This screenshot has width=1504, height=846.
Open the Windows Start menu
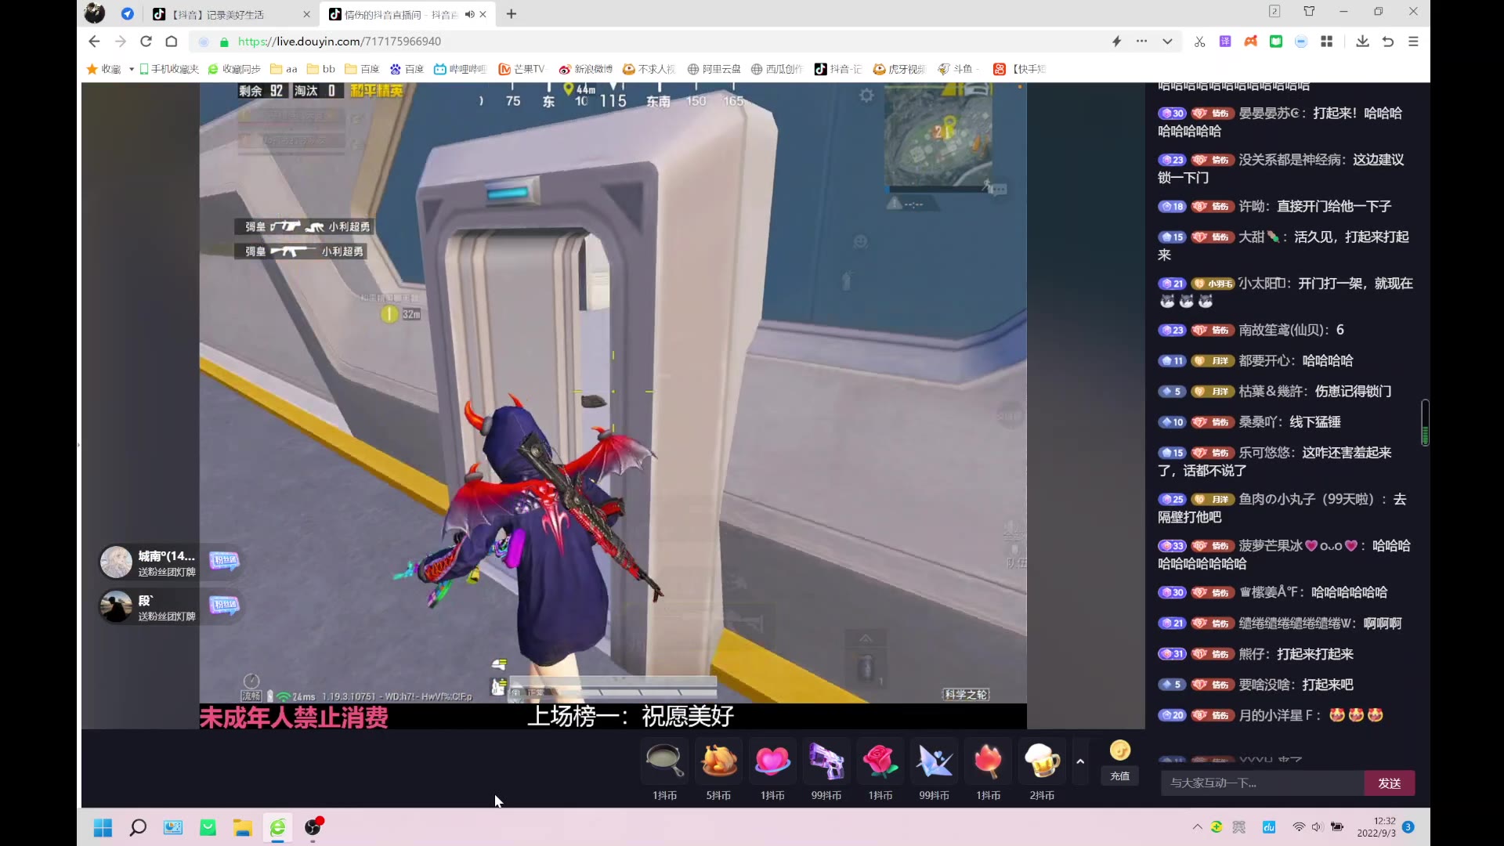pos(103,827)
